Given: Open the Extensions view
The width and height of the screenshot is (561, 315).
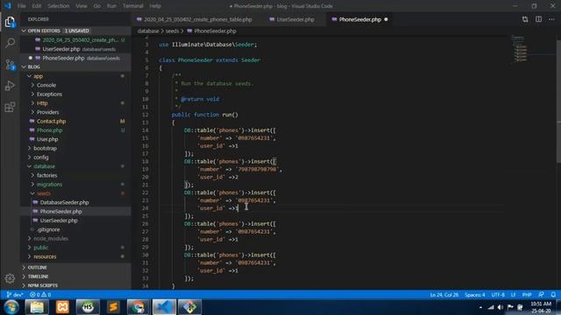Looking at the screenshot, I should point(10,107).
